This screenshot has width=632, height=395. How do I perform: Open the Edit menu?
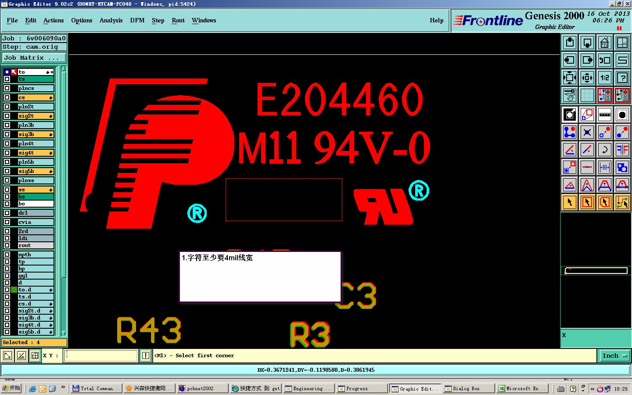31,20
